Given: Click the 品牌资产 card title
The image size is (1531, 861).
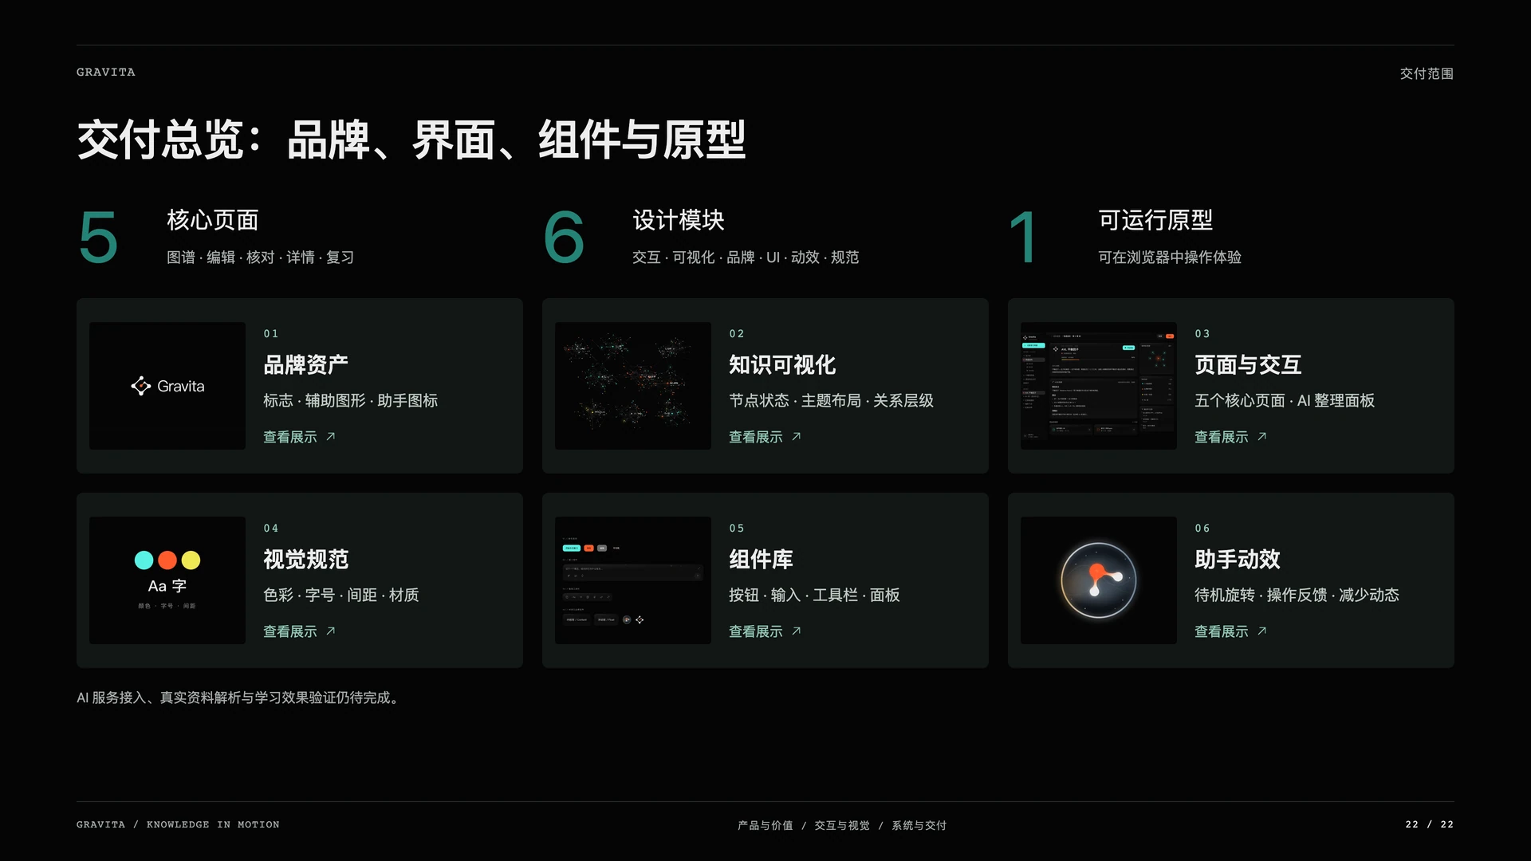Looking at the screenshot, I should (x=305, y=365).
